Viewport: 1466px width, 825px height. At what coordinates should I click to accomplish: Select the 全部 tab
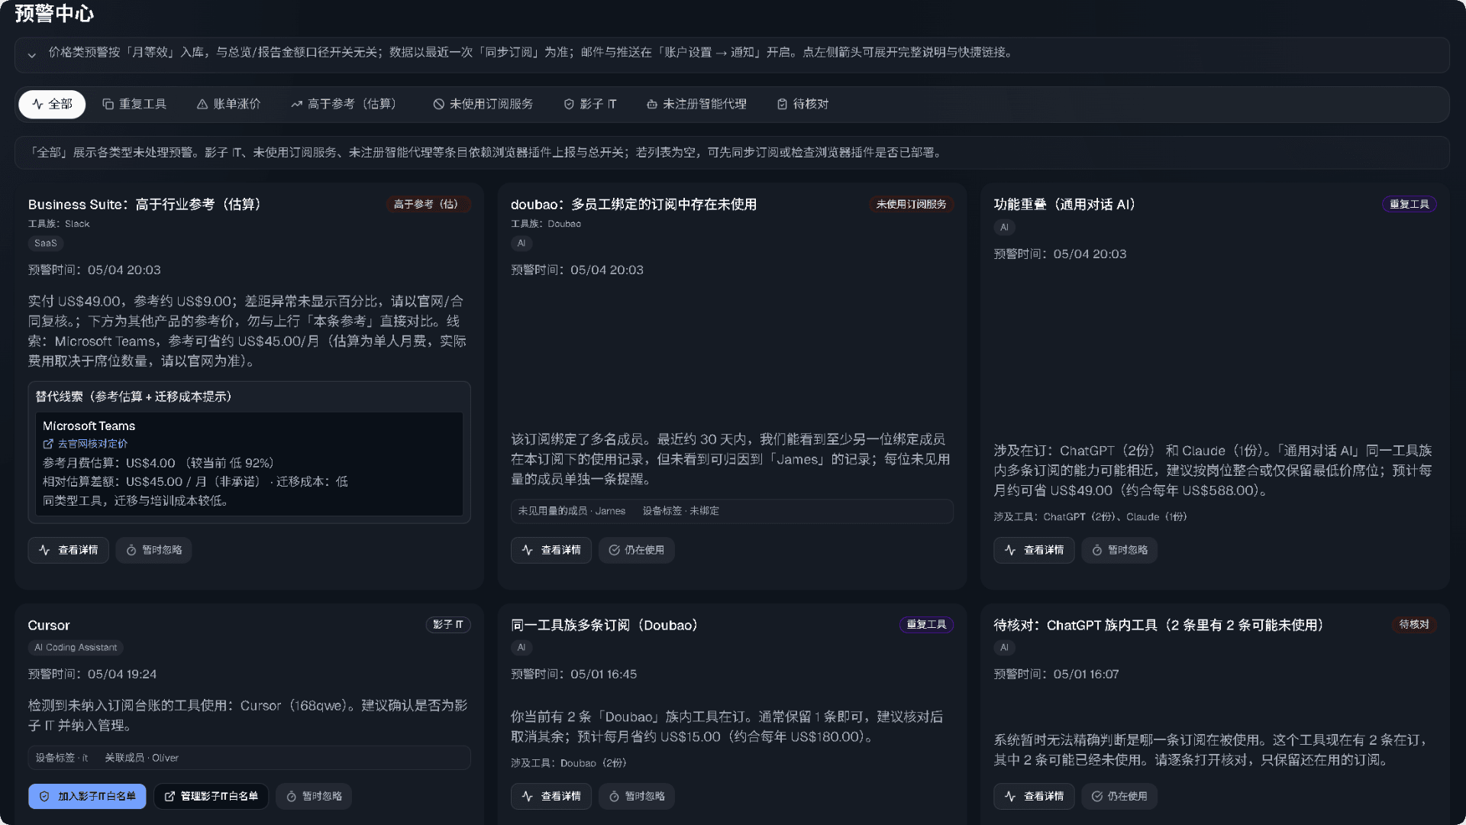tap(52, 104)
